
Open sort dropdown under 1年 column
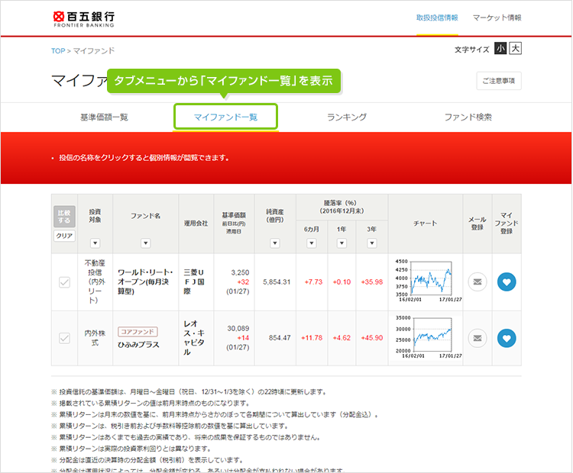342,243
